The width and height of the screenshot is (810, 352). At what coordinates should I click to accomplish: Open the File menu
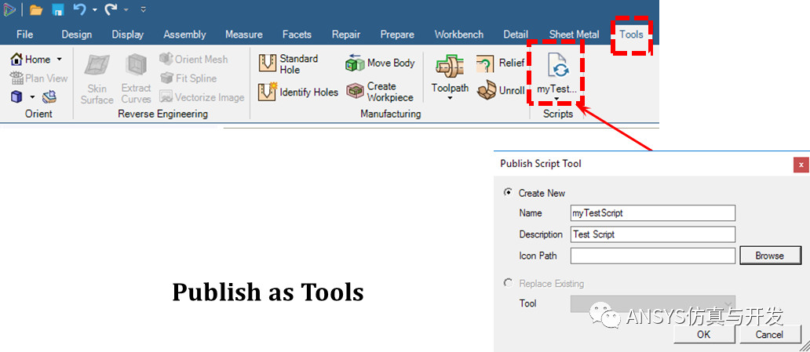(x=25, y=34)
